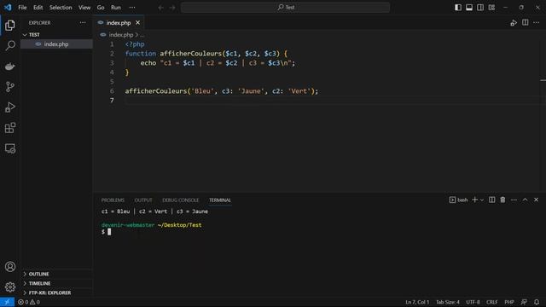Open the Edit menu
Screen dimensions: 546x307
pyautogui.click(x=38, y=8)
